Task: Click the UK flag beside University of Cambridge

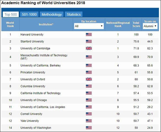Action: 89,48
